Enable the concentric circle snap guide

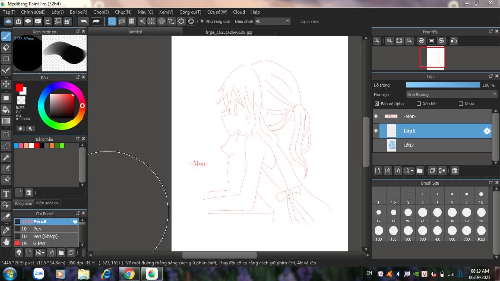pyautogui.click(x=161, y=21)
